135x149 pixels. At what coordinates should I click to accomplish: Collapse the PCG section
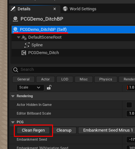pos(13,122)
